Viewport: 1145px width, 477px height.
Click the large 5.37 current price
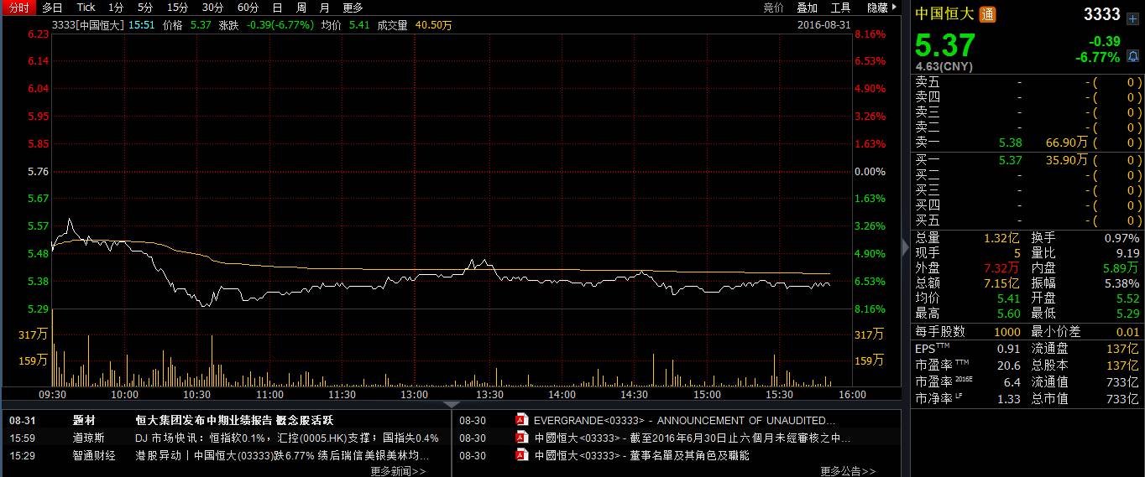pos(944,44)
